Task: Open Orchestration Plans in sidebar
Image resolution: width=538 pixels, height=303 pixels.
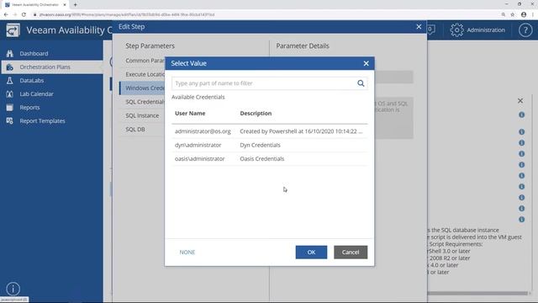Action: [x=45, y=67]
